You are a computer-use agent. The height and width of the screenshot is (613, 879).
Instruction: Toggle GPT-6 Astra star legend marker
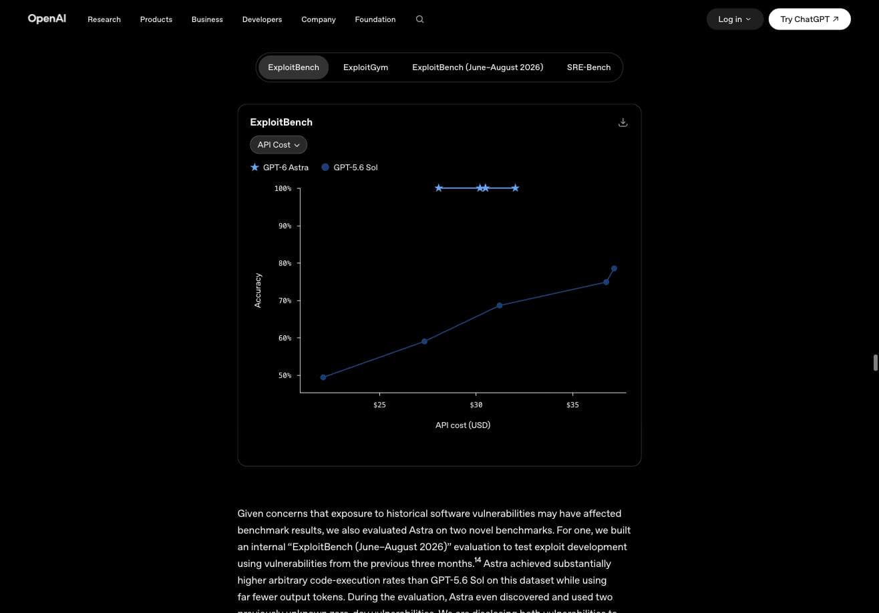pos(254,168)
